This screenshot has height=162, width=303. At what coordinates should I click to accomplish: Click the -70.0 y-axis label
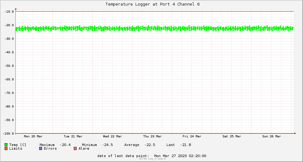tap(9, 93)
